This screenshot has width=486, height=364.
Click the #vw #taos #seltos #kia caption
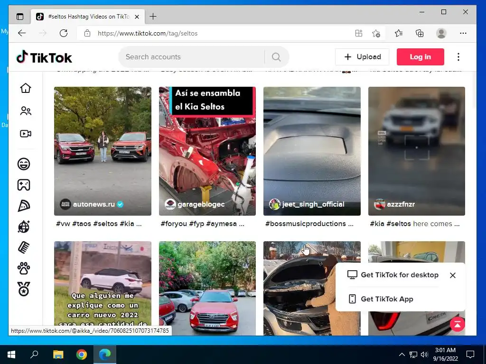(99, 224)
